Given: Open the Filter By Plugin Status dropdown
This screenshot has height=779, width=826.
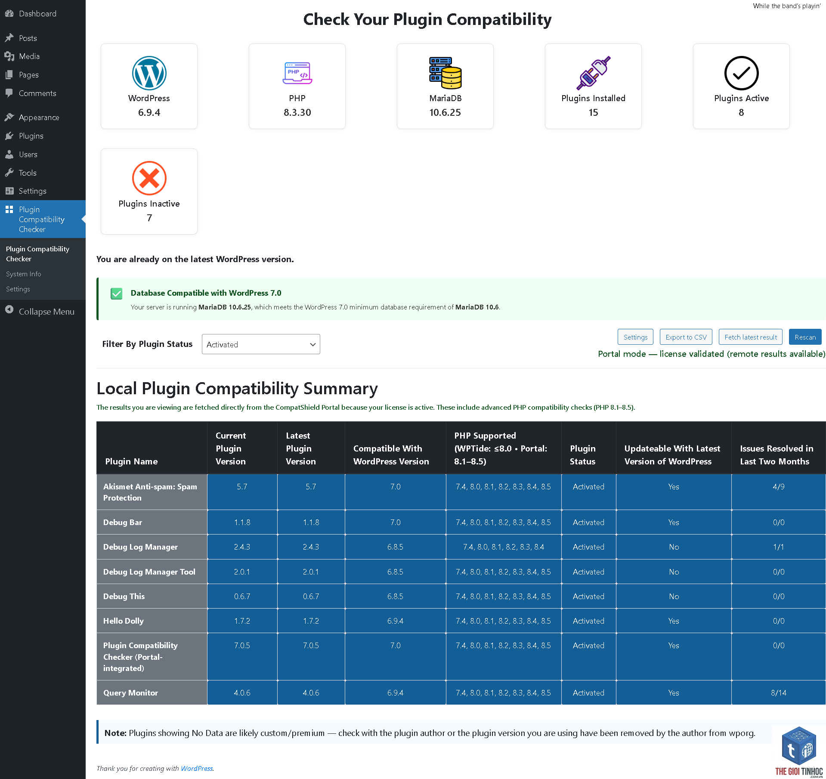Looking at the screenshot, I should [261, 344].
